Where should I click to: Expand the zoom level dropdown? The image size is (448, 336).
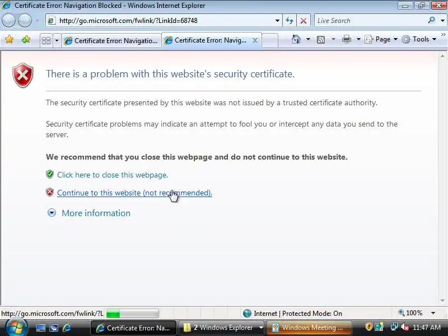[433, 313]
